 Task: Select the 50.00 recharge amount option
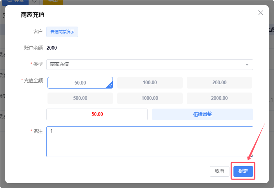[x=80, y=83]
